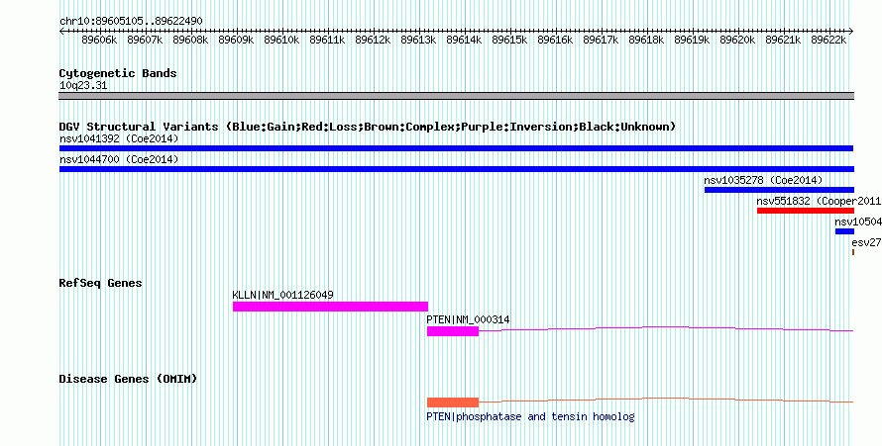Click the RefSeq Genes track title

point(100,283)
